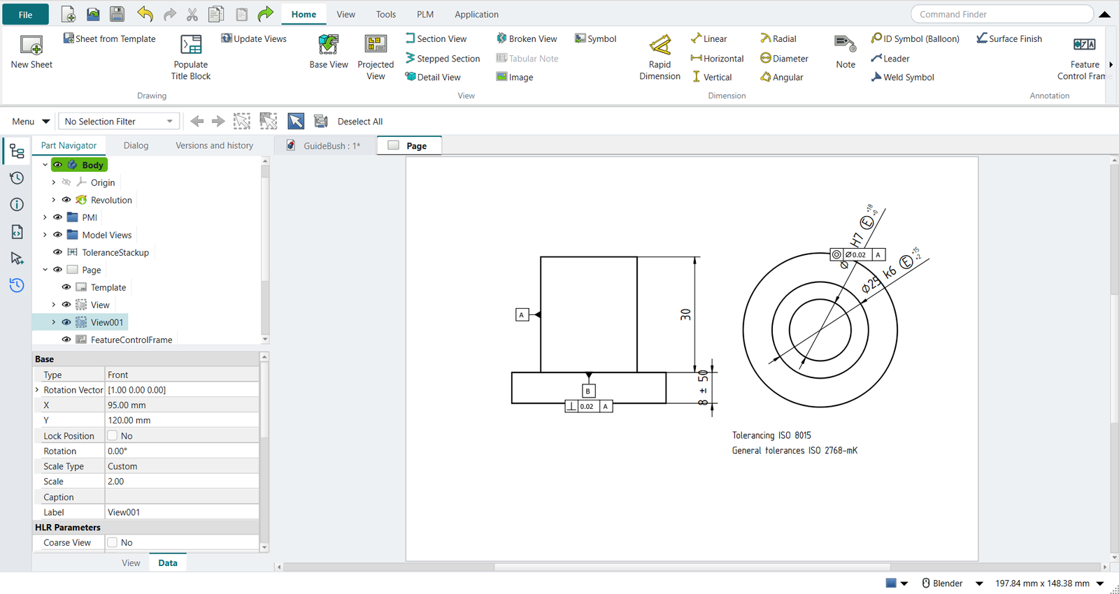Switch to the View properties tab
Screen dimensions: 1119x594
click(131, 563)
